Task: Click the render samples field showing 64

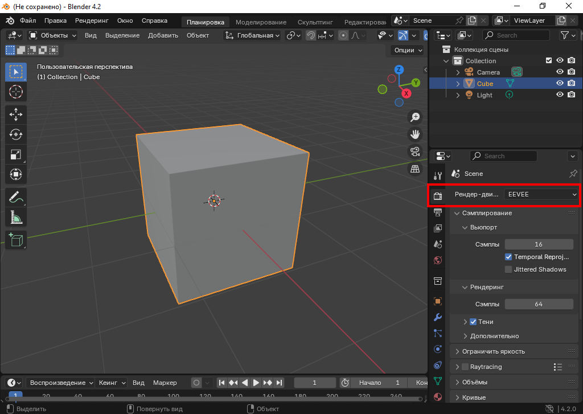Action: coord(539,304)
